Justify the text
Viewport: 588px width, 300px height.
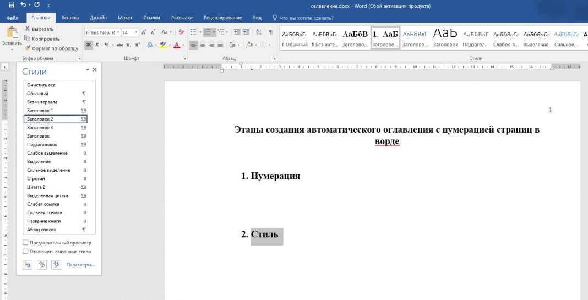click(220, 45)
